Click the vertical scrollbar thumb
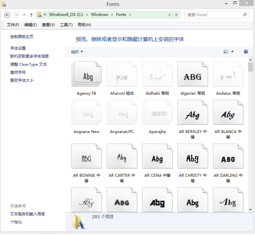The width and height of the screenshot is (255, 235). (x=250, y=67)
